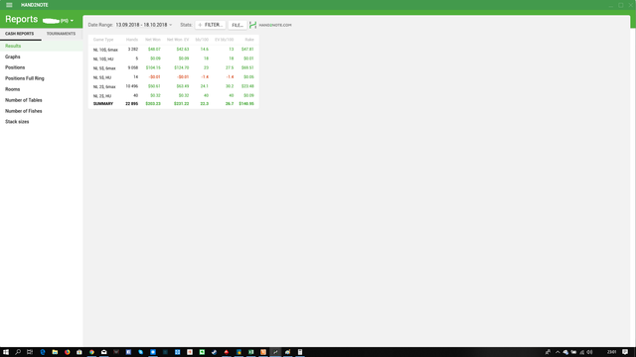Viewport: 636px width, 357px height.
Task: Open Mail app from taskbar
Action: [103, 352]
